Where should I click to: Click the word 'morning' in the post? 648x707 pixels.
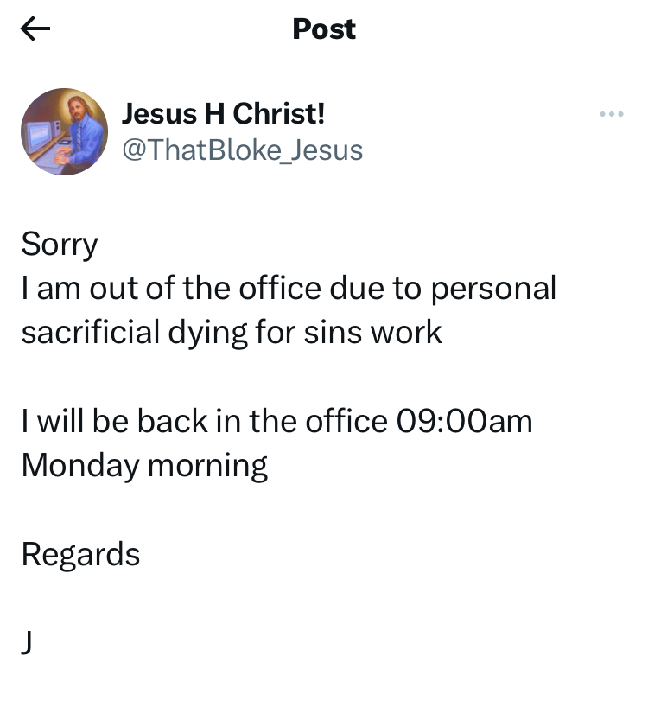(x=207, y=466)
